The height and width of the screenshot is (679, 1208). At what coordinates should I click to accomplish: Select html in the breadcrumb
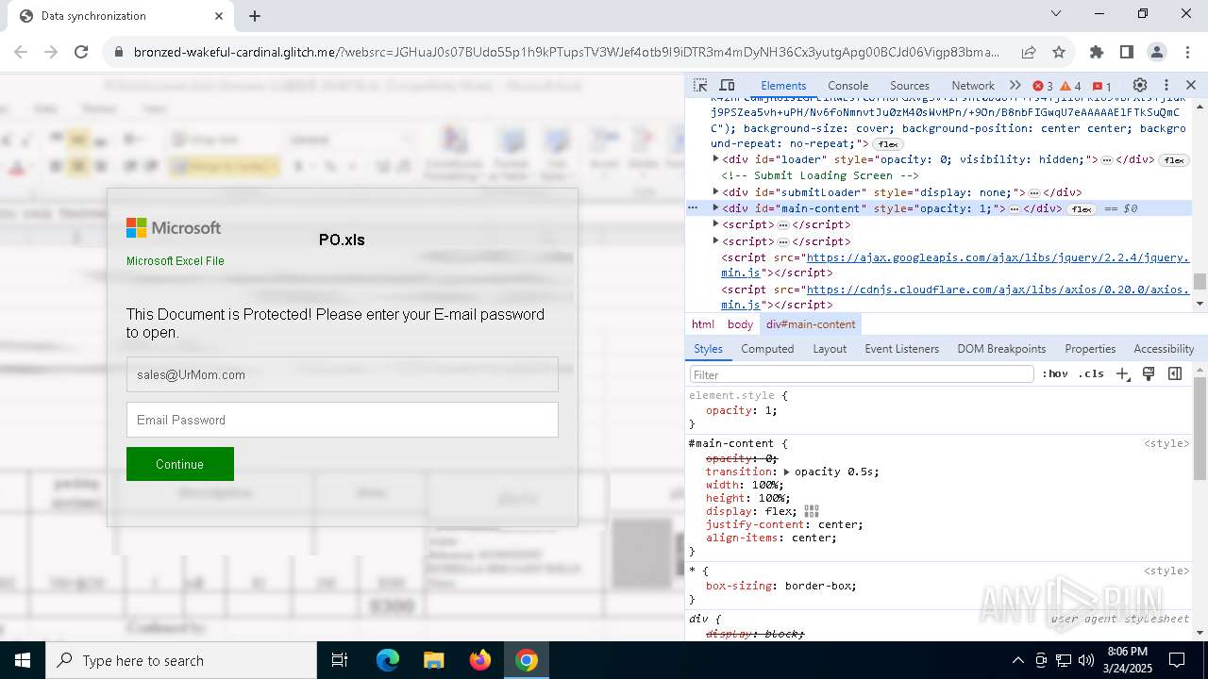[703, 324]
